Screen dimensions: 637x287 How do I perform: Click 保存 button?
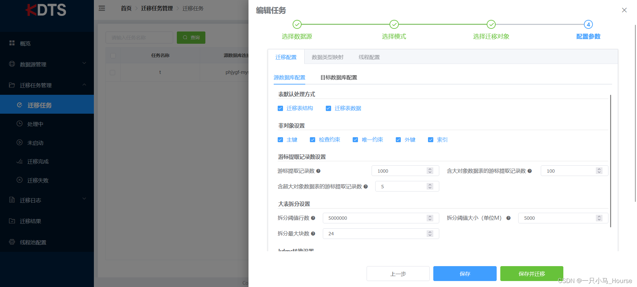coord(465,274)
